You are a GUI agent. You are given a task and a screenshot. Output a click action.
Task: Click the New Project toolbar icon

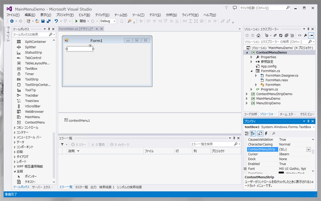coord(28,21)
